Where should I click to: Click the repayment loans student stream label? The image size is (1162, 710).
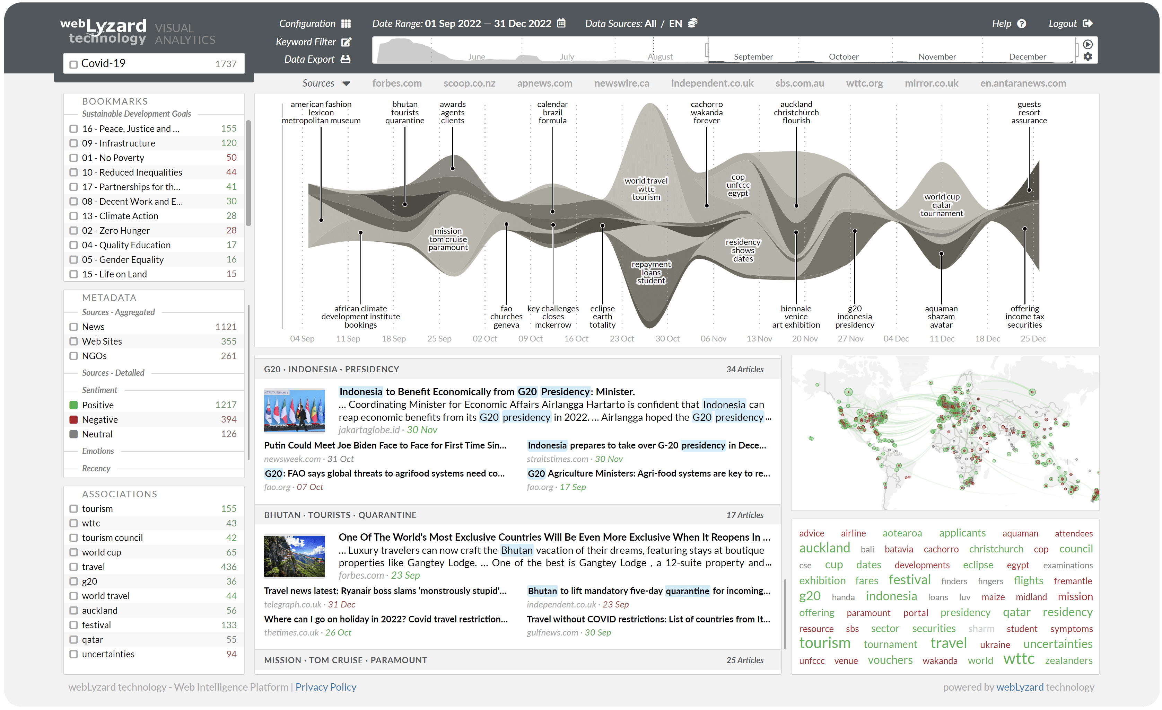651,273
